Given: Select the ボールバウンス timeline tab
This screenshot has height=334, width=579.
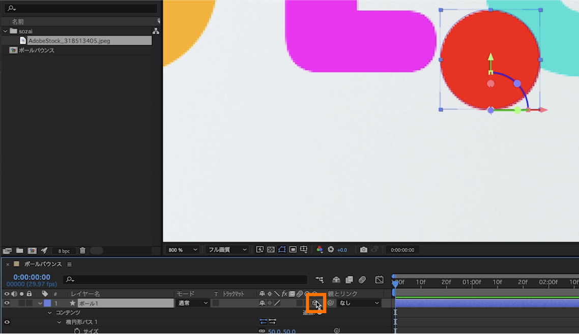Looking at the screenshot, I should [43, 264].
